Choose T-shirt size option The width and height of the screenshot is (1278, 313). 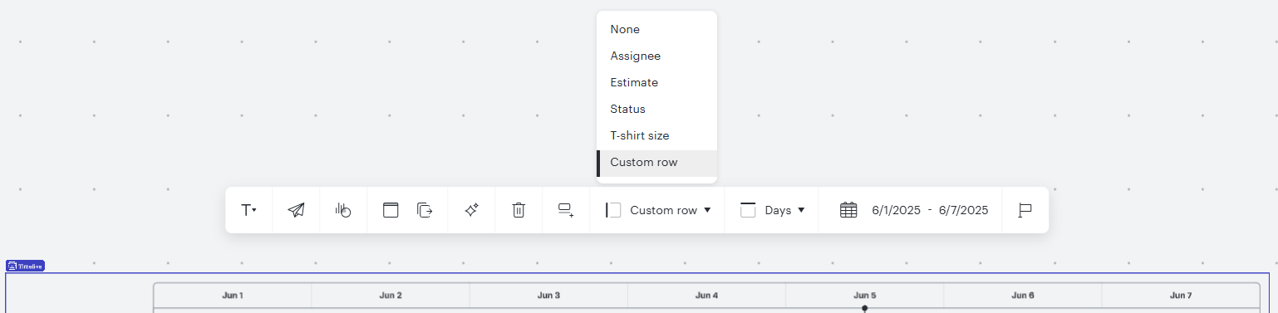[x=656, y=135]
